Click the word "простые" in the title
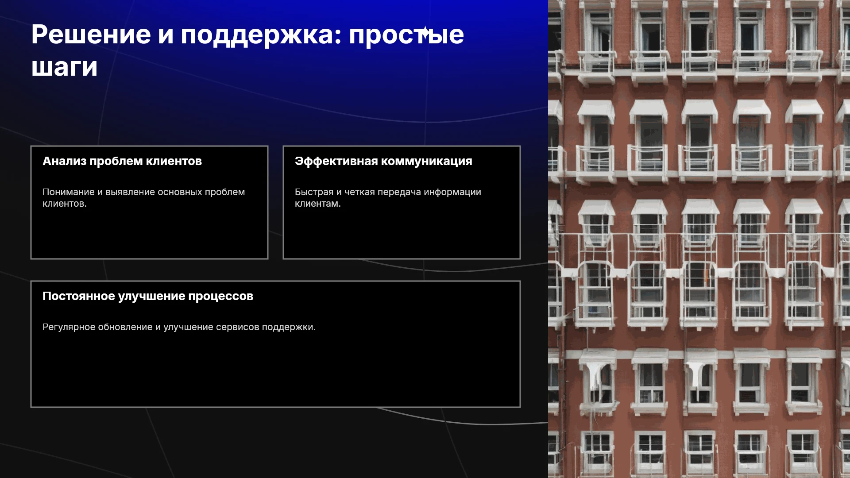The height and width of the screenshot is (478, 850). tap(406, 35)
